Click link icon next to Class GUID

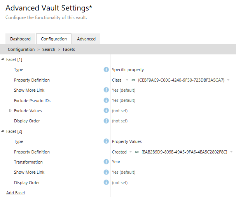pos(133,80)
